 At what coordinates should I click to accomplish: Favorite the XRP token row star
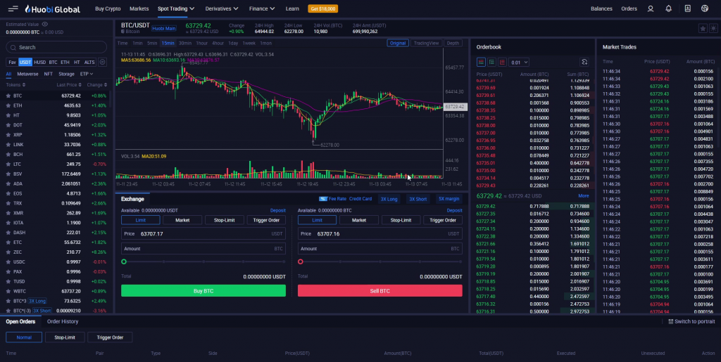8,135
